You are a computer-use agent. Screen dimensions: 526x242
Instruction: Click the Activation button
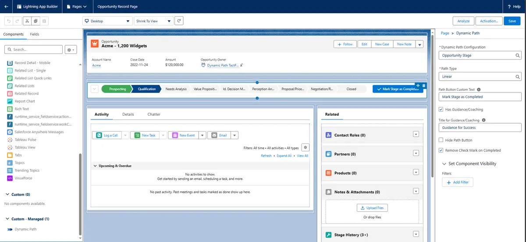coord(489,21)
